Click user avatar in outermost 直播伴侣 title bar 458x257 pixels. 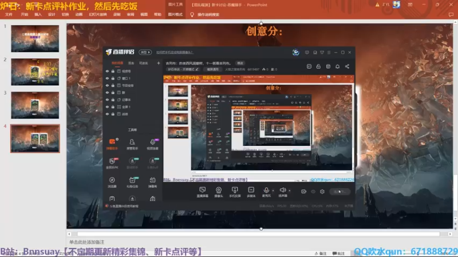pyautogui.click(x=295, y=52)
